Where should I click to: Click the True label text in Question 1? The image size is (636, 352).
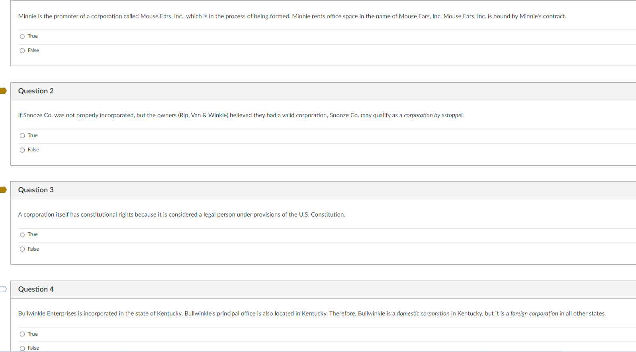coord(32,36)
